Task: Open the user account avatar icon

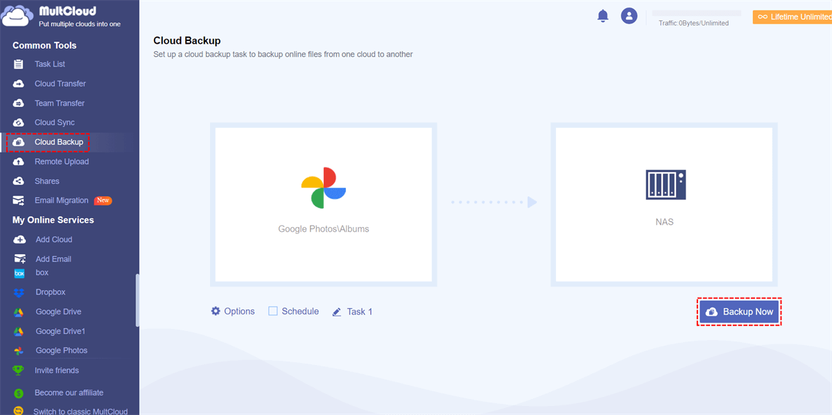Action: (x=629, y=16)
